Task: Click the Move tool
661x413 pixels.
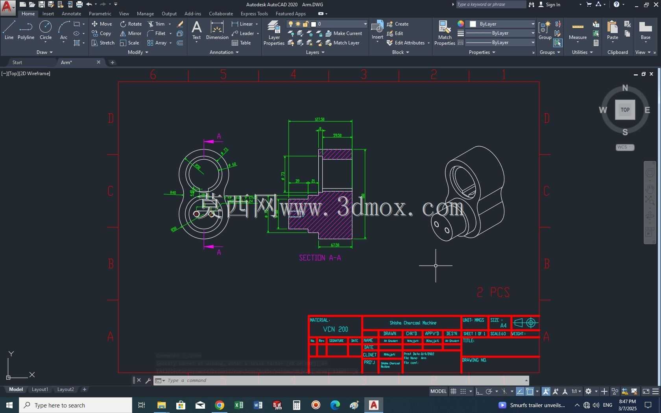Action: click(x=102, y=24)
